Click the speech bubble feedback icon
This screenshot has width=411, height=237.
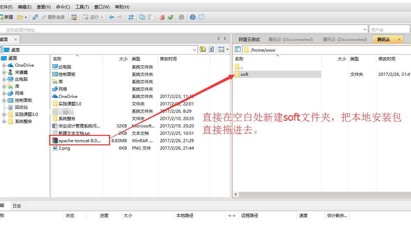tap(201, 17)
